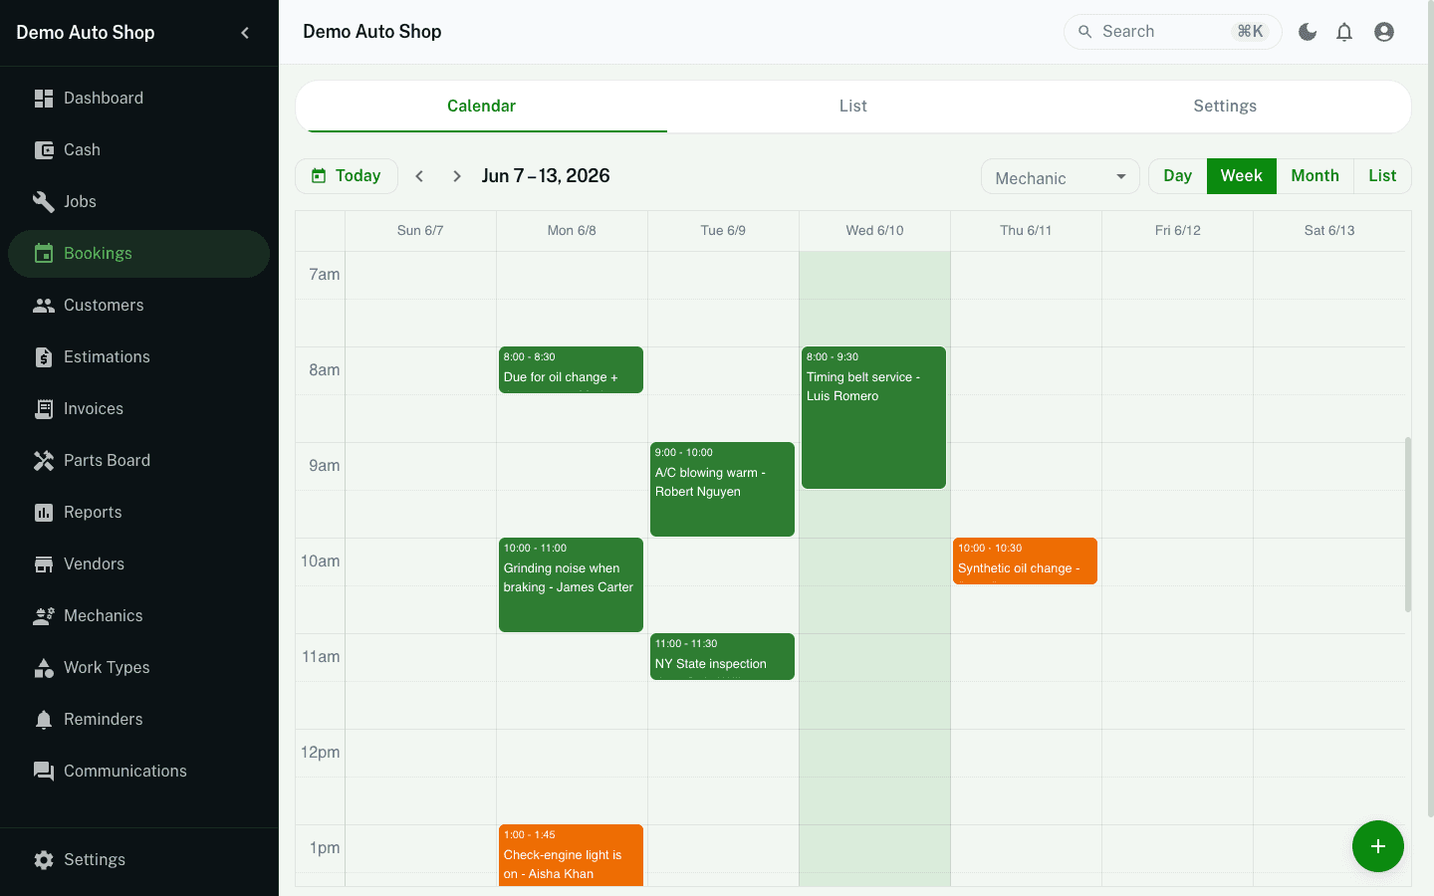The height and width of the screenshot is (896, 1434).
Task: Click the Dashboard grid icon
Action: [x=44, y=98]
